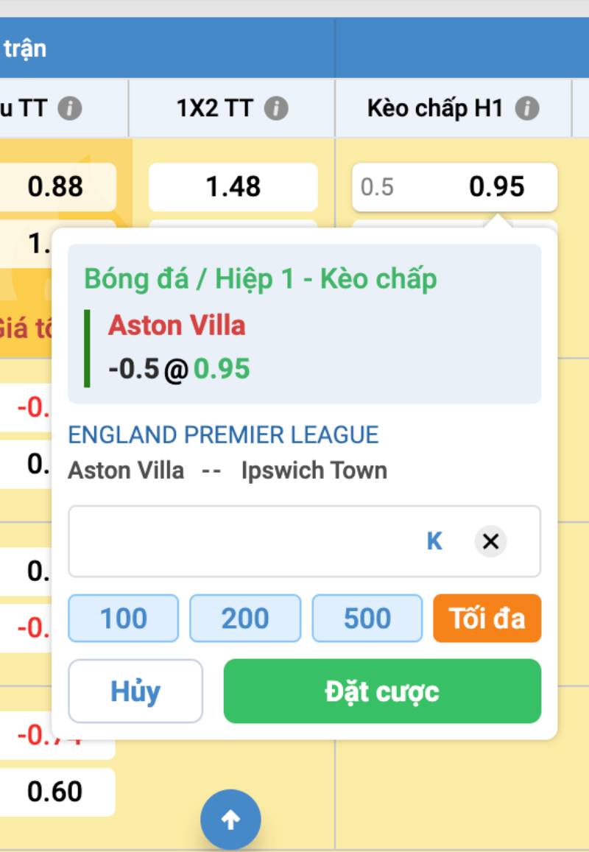The image size is (589, 852).
Task: Confirm the wager with Đặt cược
Action: coord(382,691)
